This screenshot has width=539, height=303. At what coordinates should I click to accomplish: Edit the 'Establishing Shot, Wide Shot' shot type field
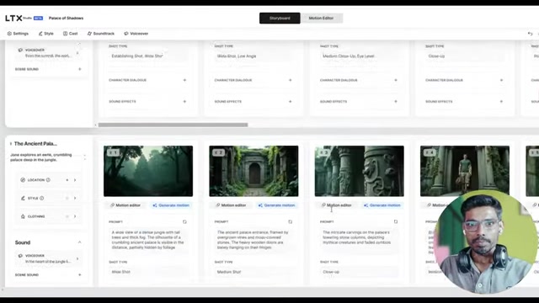(148, 56)
